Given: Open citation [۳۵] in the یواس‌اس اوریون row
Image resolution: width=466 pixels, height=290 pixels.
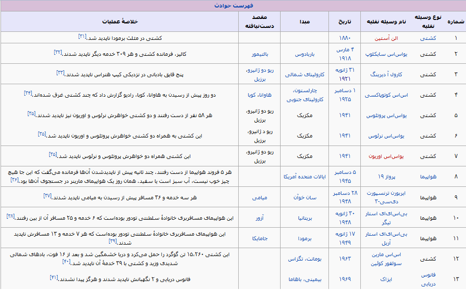Looking at the screenshot, I should (x=53, y=154).
